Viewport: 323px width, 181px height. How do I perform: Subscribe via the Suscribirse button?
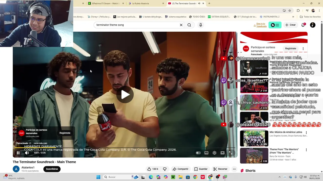click(x=52, y=169)
